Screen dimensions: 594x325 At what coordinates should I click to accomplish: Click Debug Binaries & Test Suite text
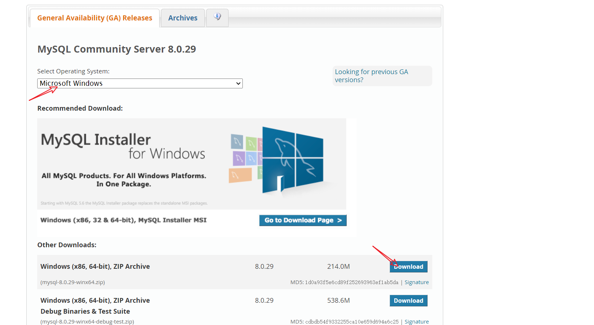85,311
